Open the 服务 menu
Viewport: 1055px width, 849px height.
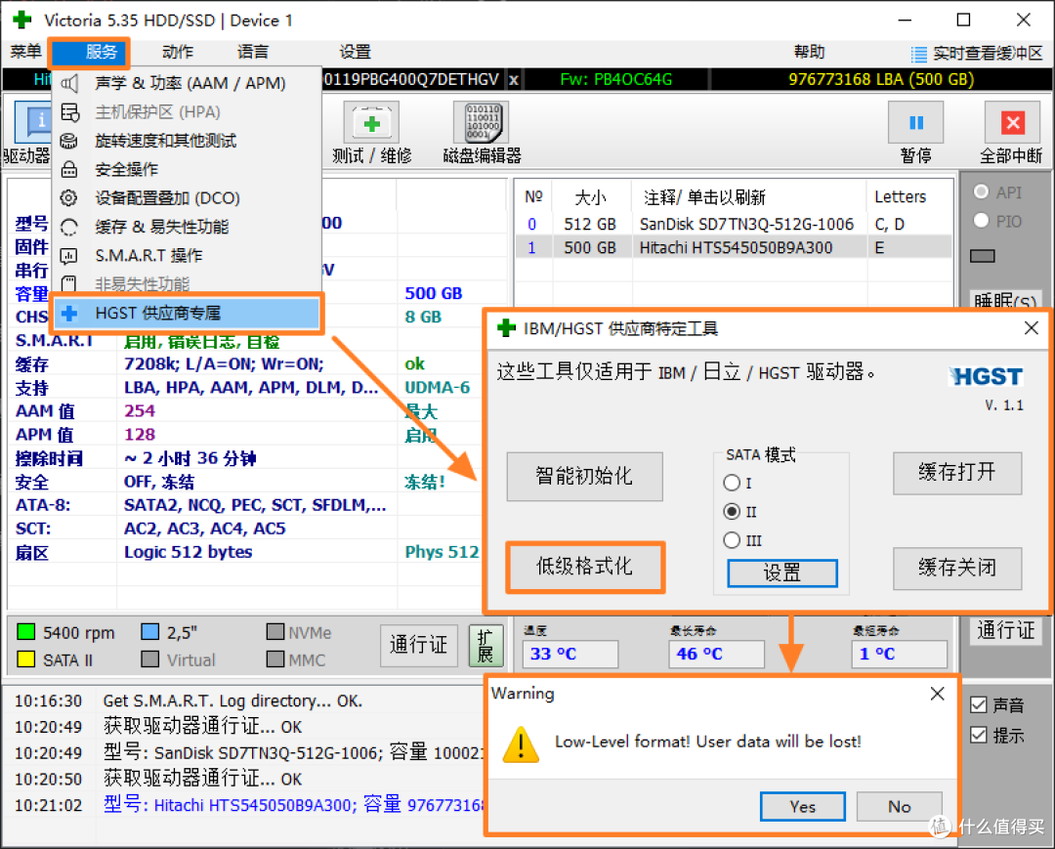[x=90, y=53]
